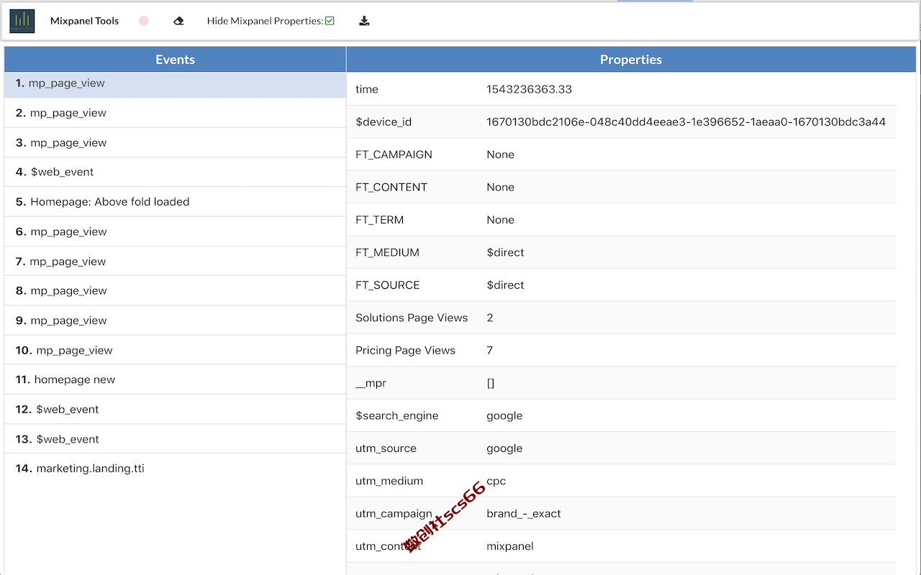The image size is (921, 575).
Task: Toggle the Hide Mixpanel Properties checkbox
Action: point(330,21)
